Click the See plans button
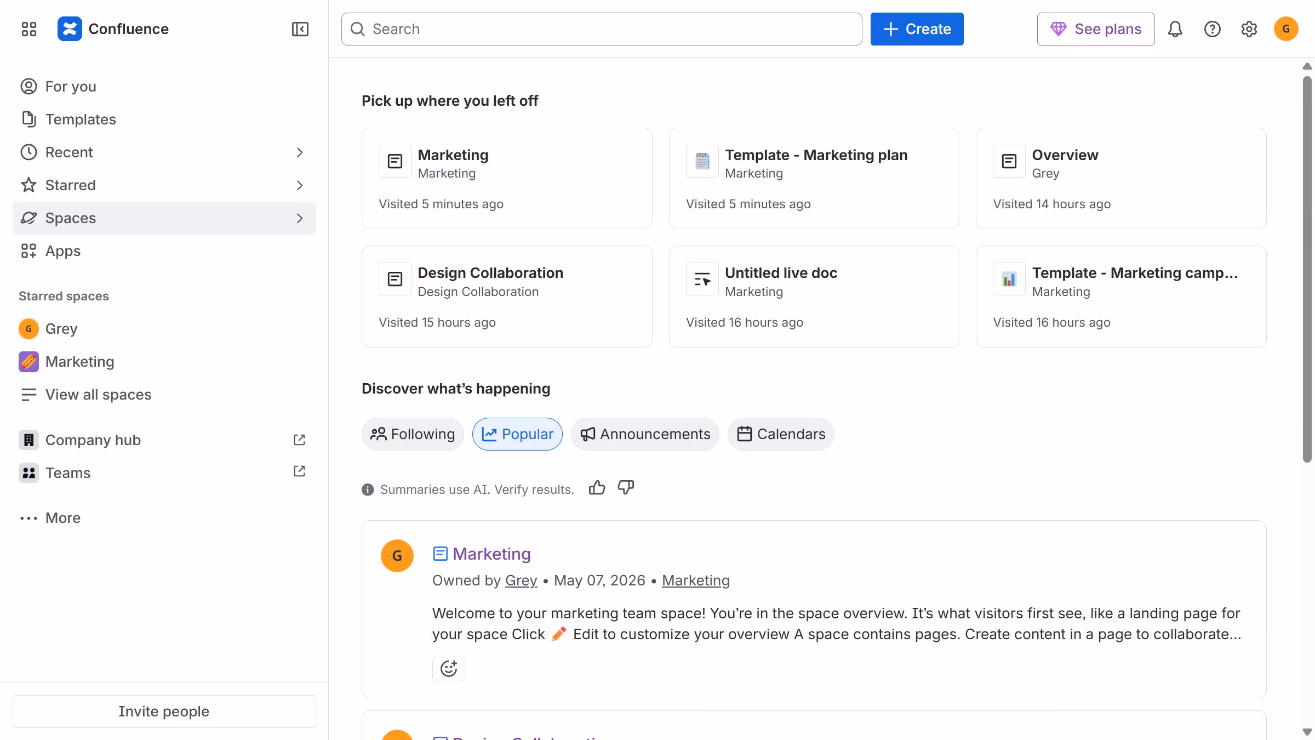This screenshot has height=740, width=1315. coord(1096,29)
